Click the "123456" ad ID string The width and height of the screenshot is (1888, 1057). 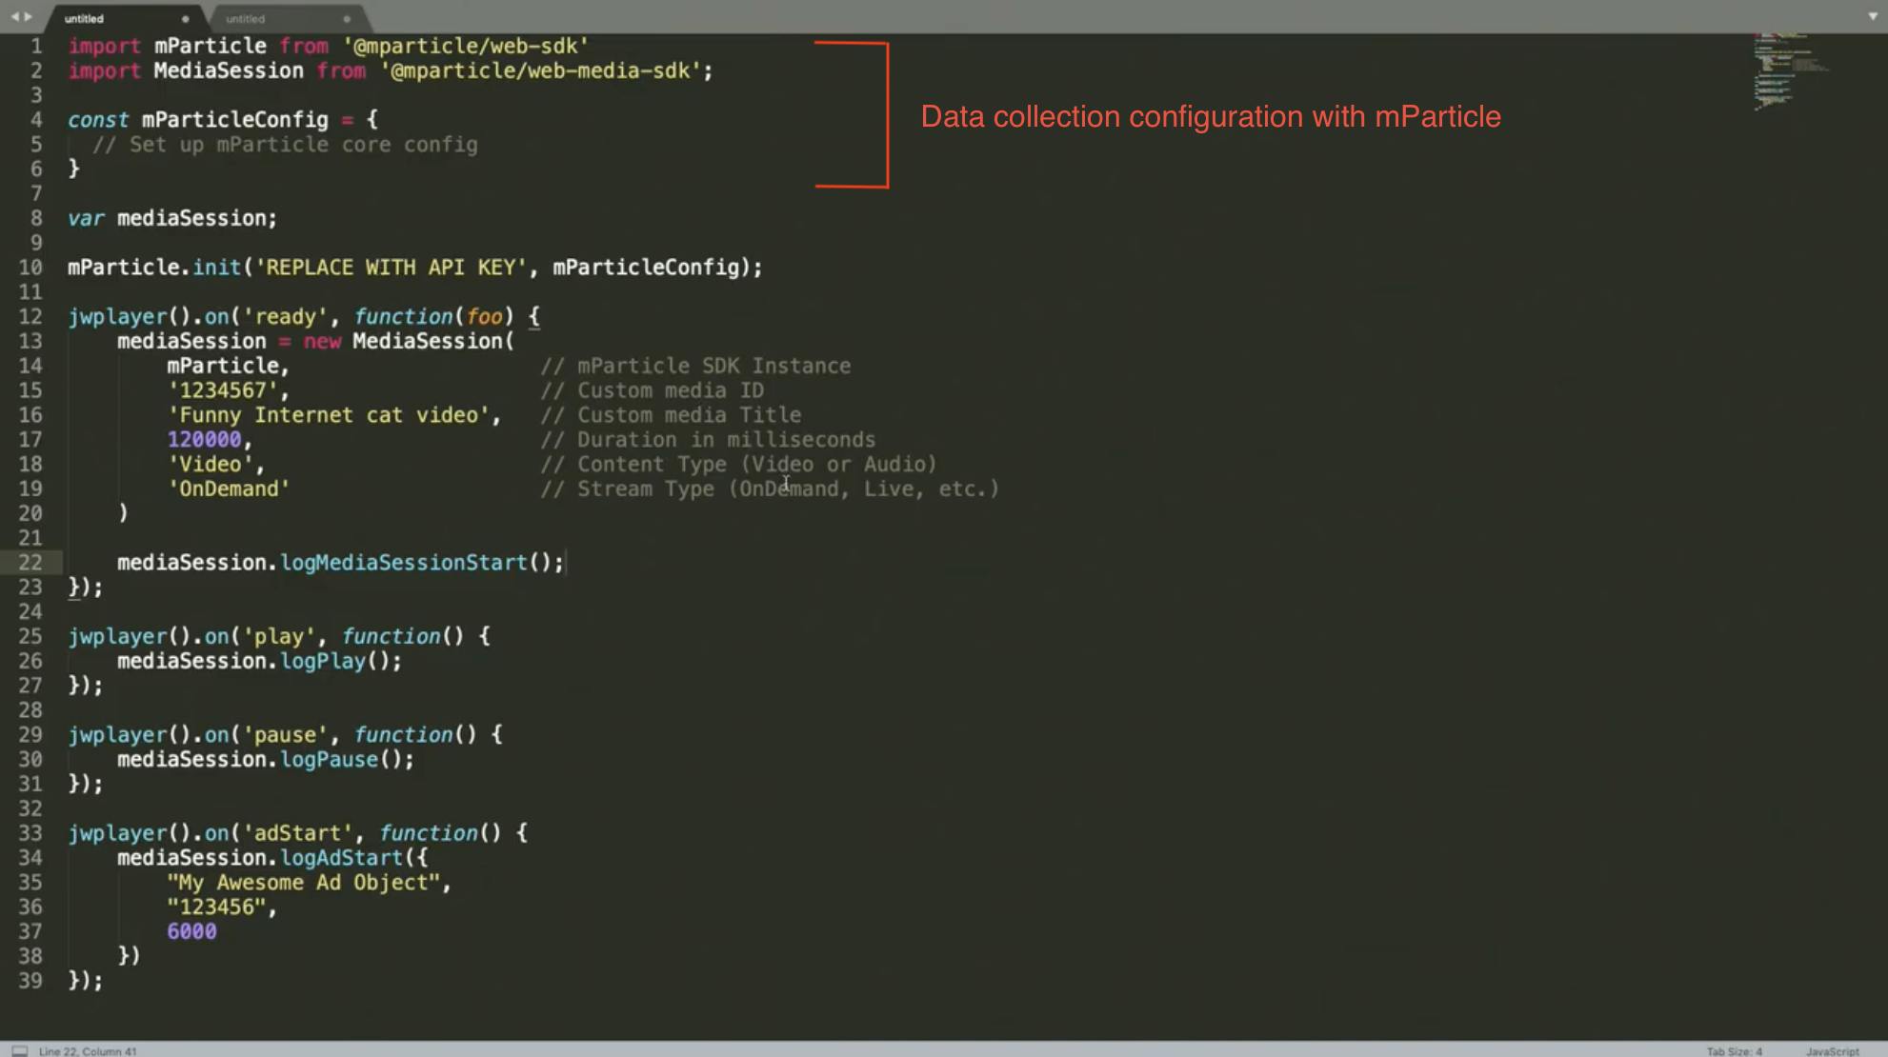click(x=216, y=907)
